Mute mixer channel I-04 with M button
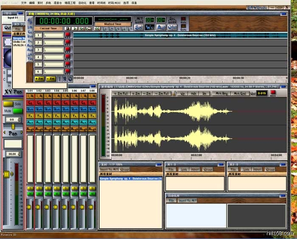297x239 pixels. [x=57, y=193]
